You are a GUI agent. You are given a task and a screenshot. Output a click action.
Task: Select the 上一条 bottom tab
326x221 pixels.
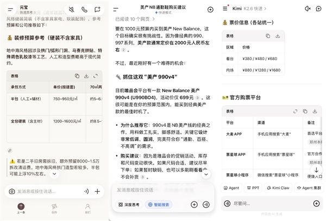pyautogui.click(x=21, y=208)
